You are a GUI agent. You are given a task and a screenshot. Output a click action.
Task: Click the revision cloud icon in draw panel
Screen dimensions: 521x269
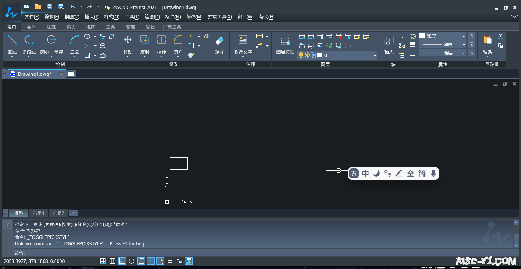click(103, 55)
